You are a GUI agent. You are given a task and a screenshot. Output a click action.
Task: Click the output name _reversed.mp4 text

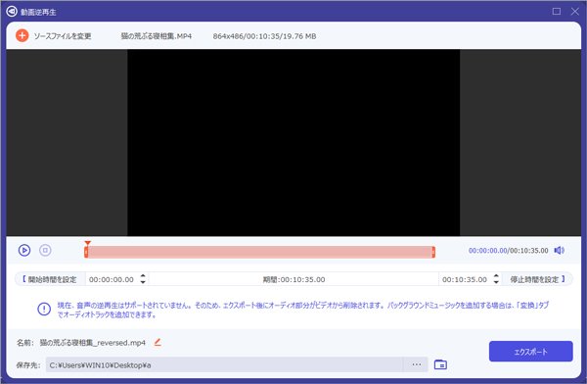(93, 343)
